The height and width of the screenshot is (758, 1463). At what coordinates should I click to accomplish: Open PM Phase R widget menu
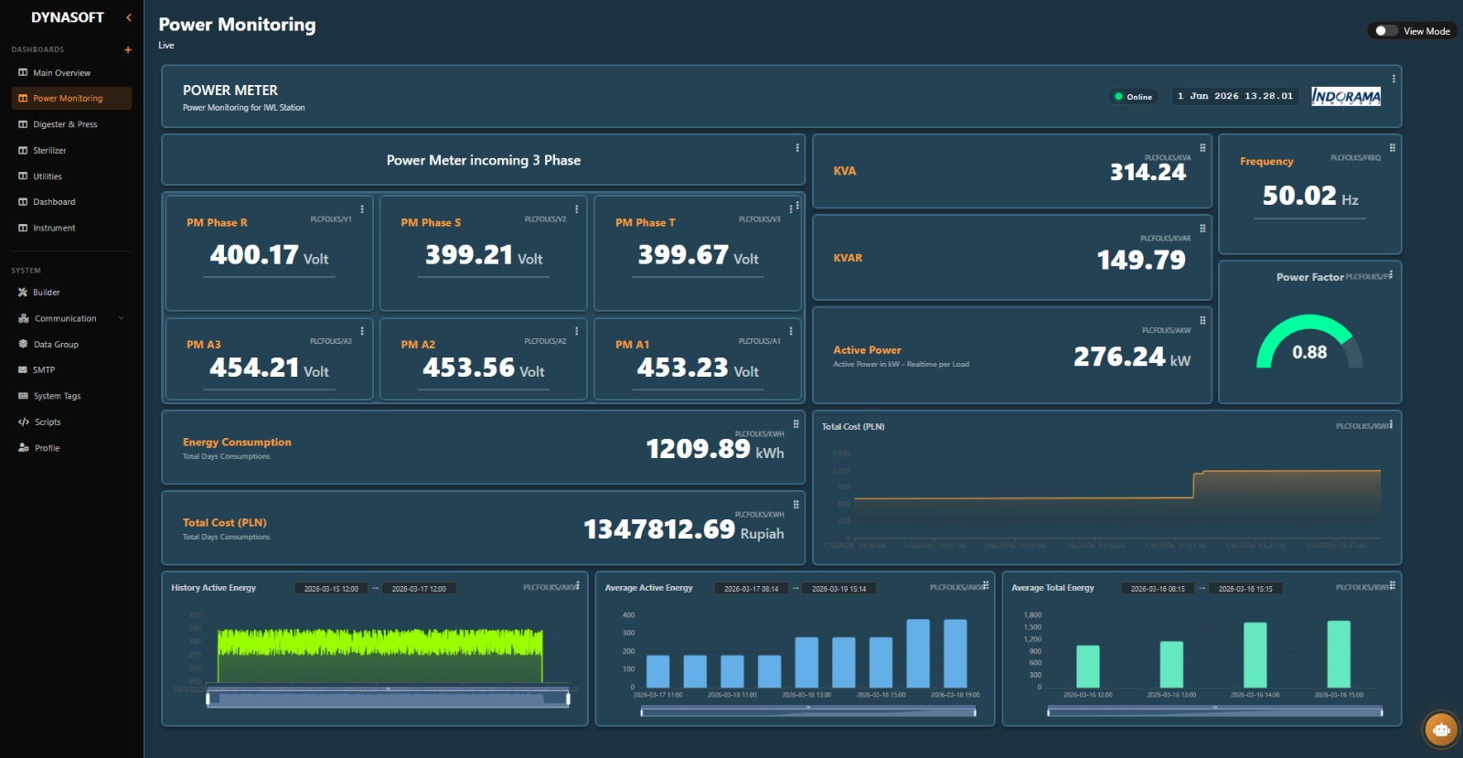click(362, 209)
